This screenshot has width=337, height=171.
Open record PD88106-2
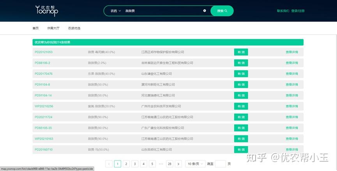pyautogui.click(x=42, y=63)
